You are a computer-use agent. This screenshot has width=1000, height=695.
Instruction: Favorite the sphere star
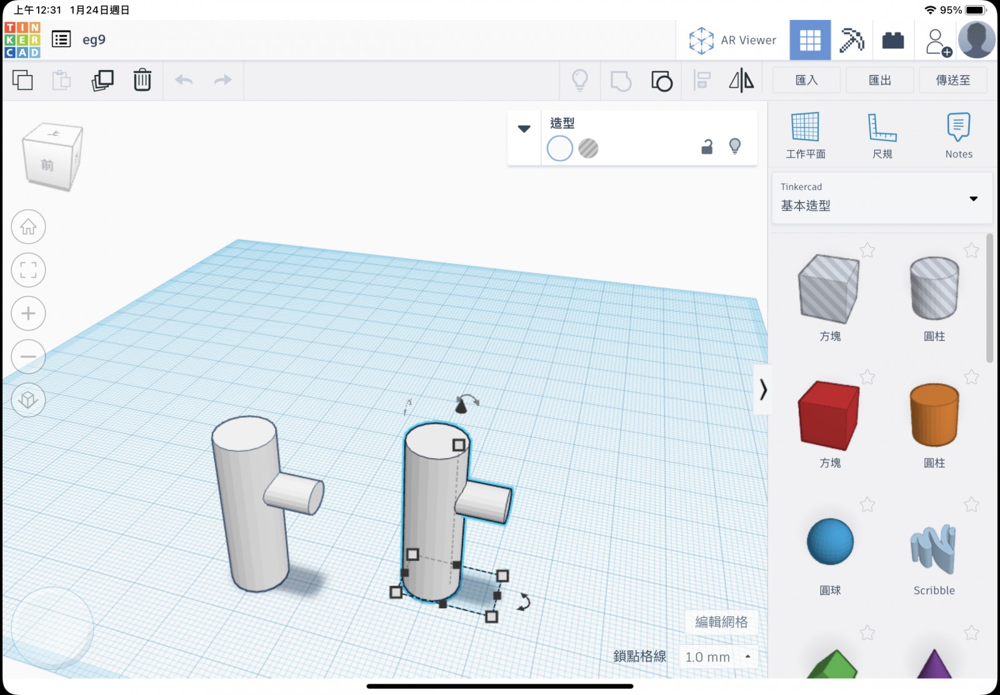point(867,504)
